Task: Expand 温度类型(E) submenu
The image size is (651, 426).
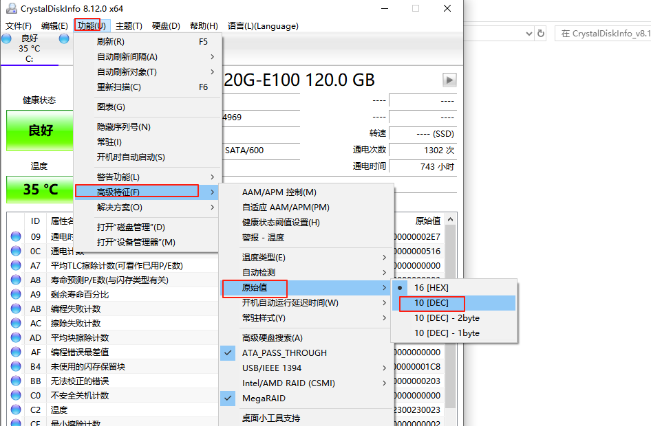Action: click(306, 258)
